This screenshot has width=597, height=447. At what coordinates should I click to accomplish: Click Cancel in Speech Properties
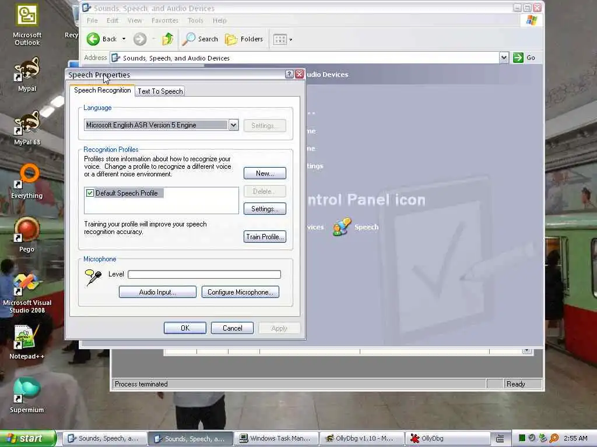[232, 328]
